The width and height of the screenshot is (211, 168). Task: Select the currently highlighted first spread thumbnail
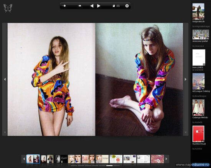coord(33,159)
